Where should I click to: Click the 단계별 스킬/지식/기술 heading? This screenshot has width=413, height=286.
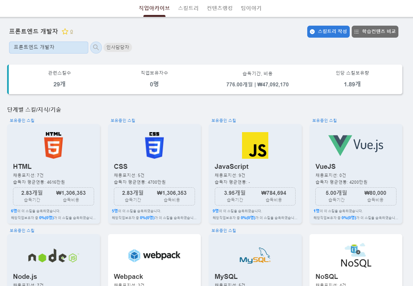(34, 110)
